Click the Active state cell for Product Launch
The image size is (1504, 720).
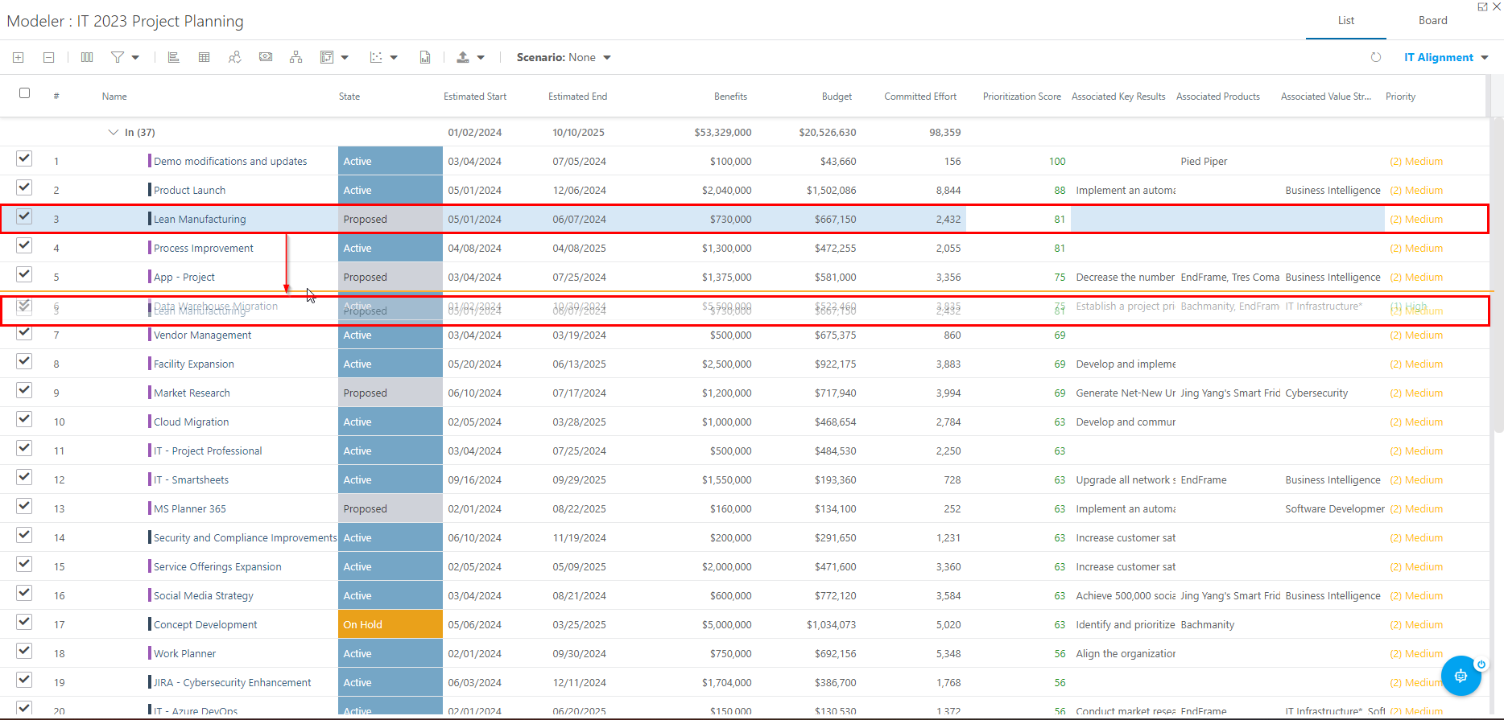pyautogui.click(x=390, y=190)
